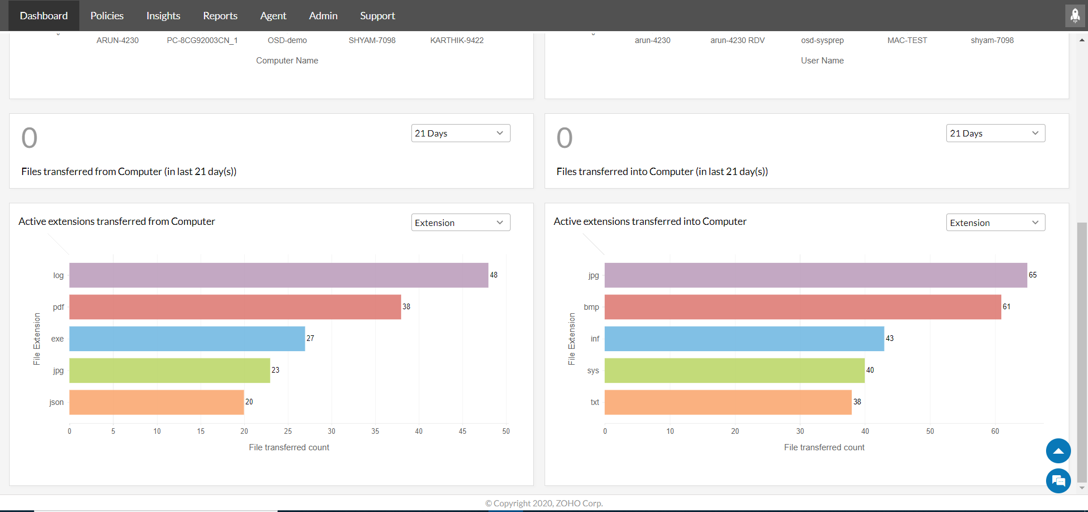
Task: Click the log bar in from-Computer chart
Action: point(279,275)
